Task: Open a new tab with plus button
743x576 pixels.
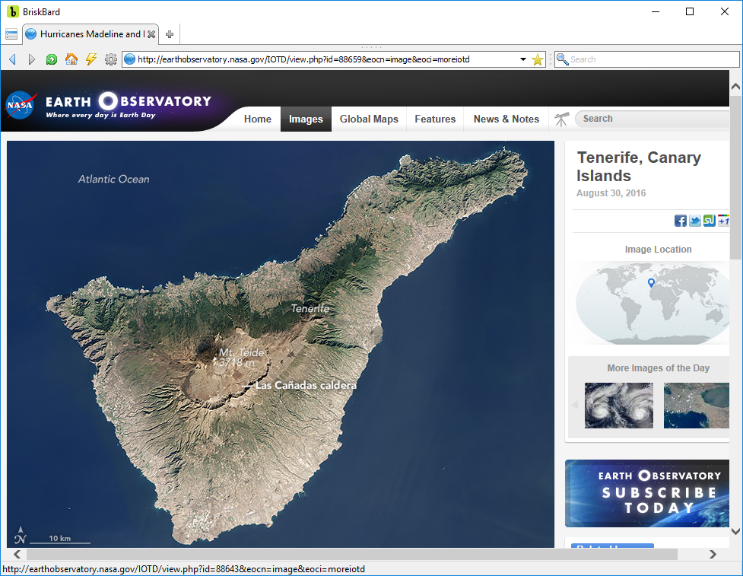Action: point(170,34)
